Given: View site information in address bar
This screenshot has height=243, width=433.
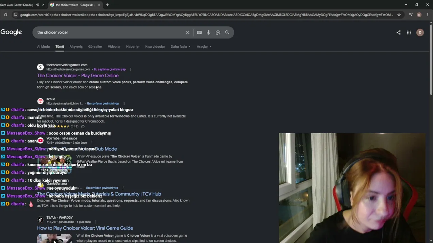Looking at the screenshot, I should click(x=15, y=15).
